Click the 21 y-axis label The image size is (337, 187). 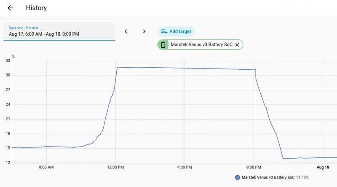tap(8, 119)
